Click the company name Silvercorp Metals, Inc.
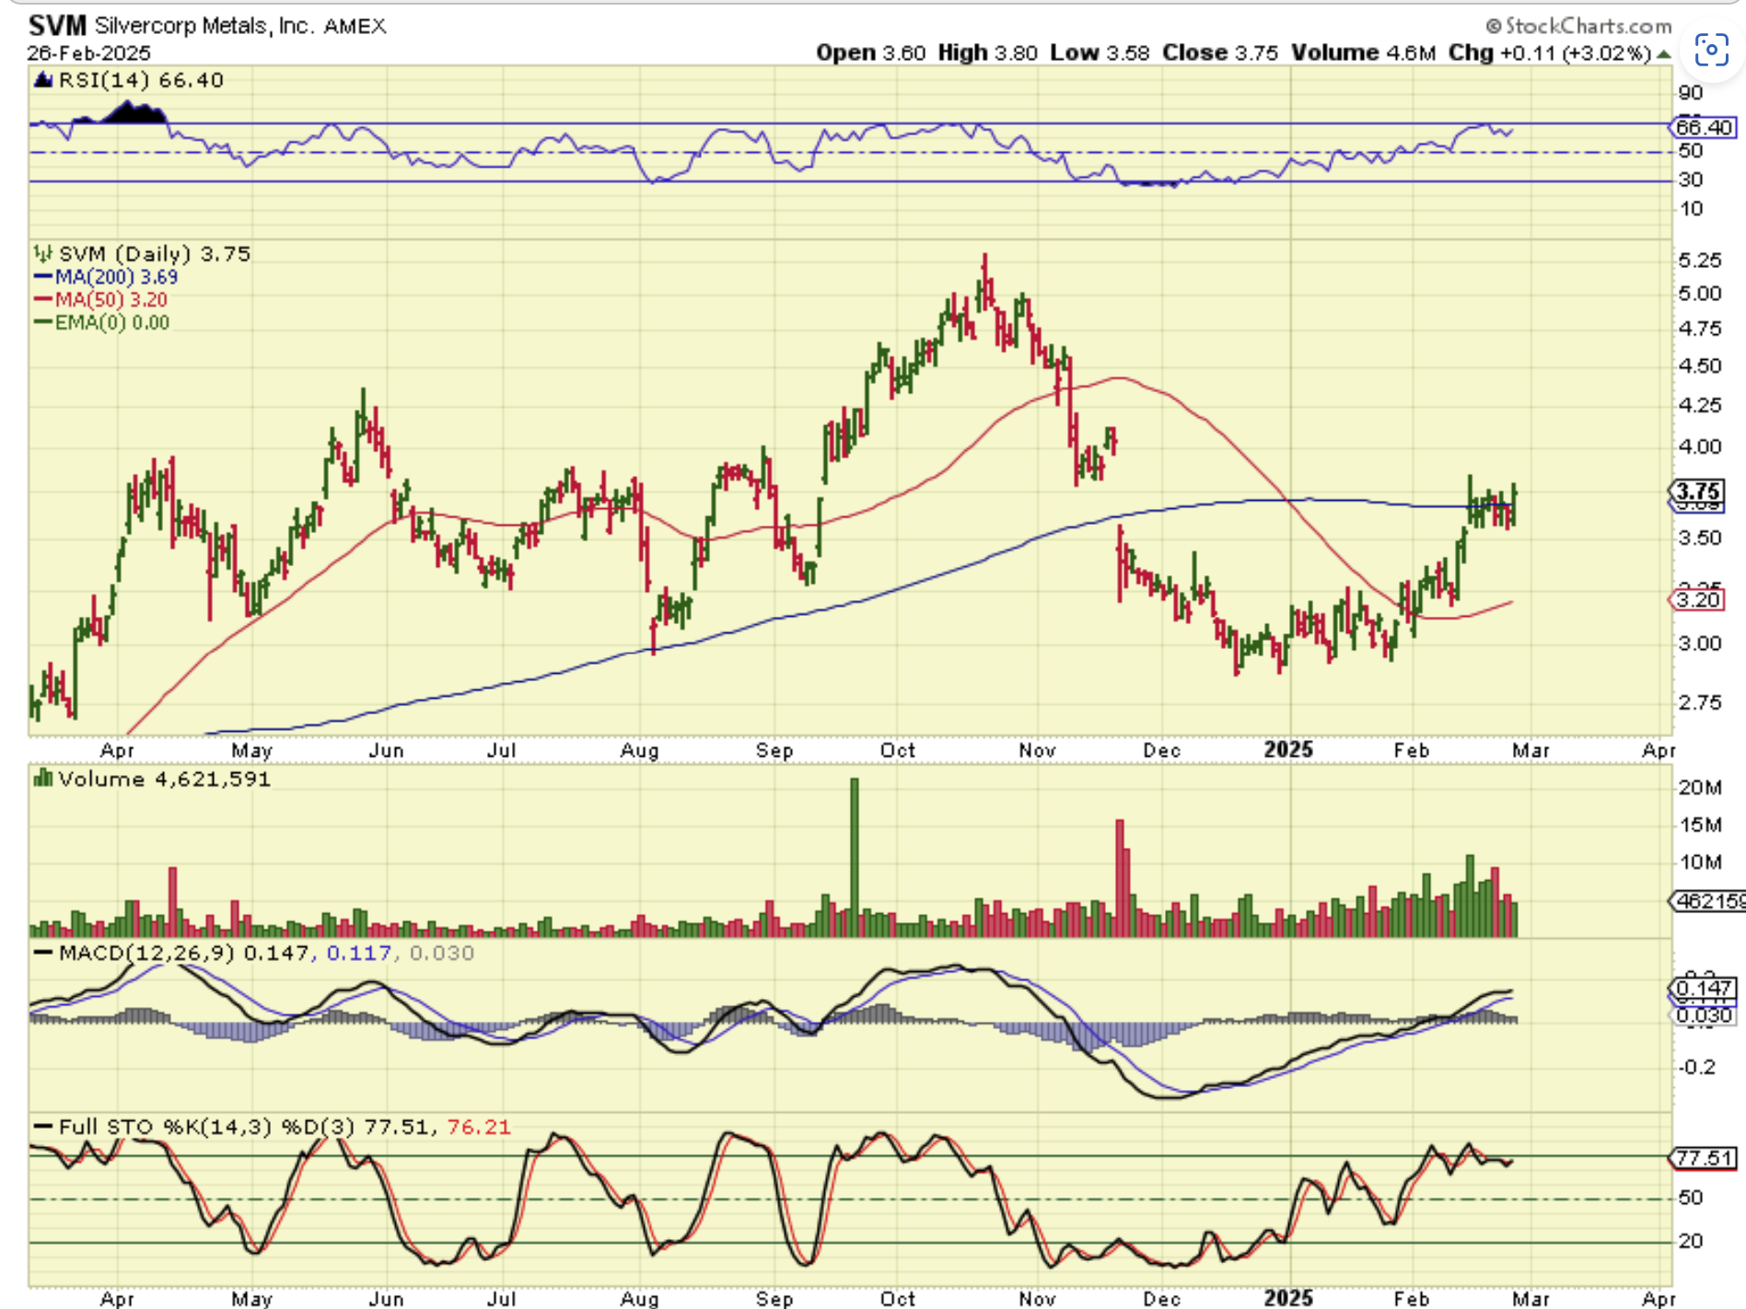1746x1309 pixels. 203,26
